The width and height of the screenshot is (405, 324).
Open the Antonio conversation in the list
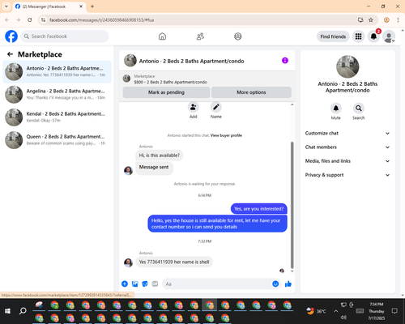click(57, 72)
